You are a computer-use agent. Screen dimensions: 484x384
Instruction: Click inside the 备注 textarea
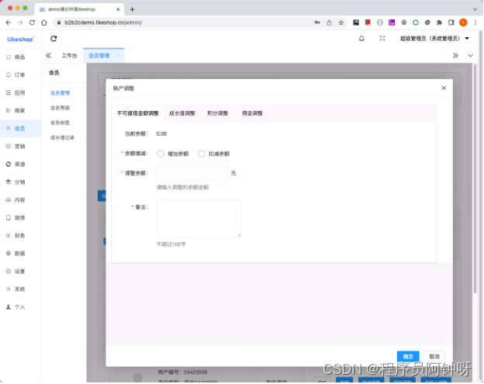tap(199, 218)
